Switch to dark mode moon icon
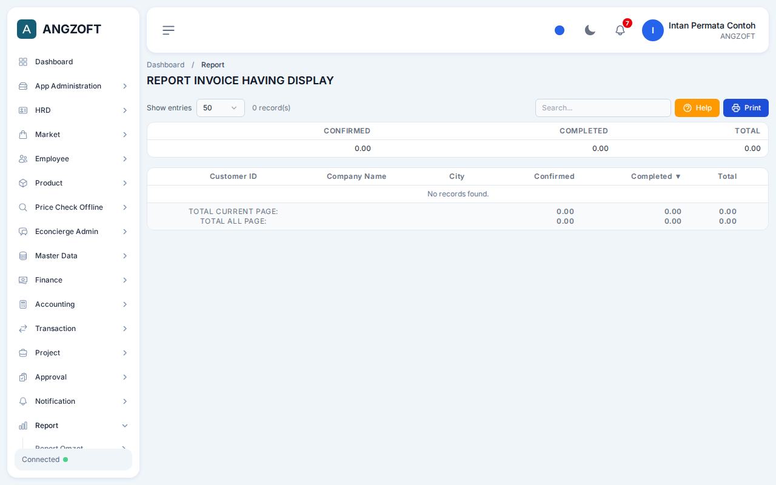The width and height of the screenshot is (776, 485). [590, 30]
